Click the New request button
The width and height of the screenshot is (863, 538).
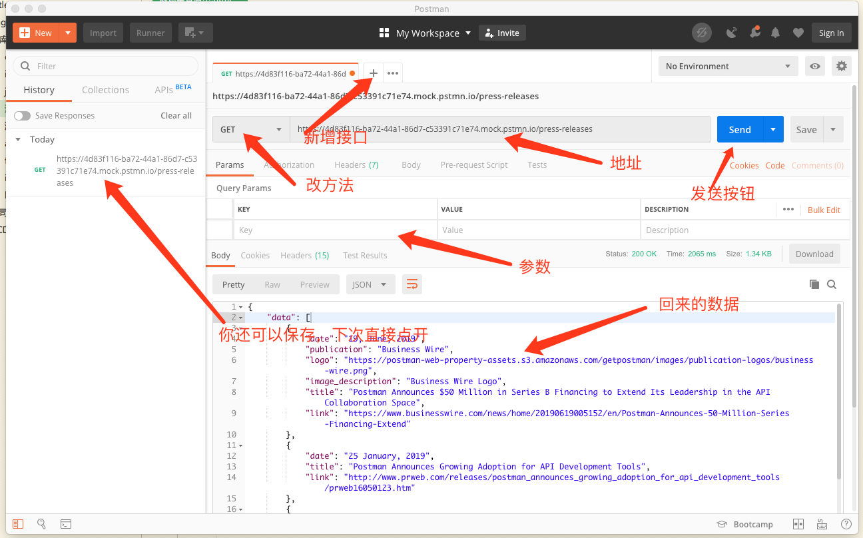coord(36,33)
